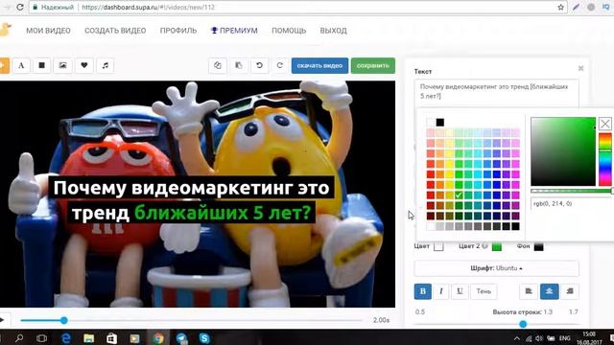This screenshot has width=614, height=345.
Task: Click the rainbow hue slider strip
Action: [605, 160]
